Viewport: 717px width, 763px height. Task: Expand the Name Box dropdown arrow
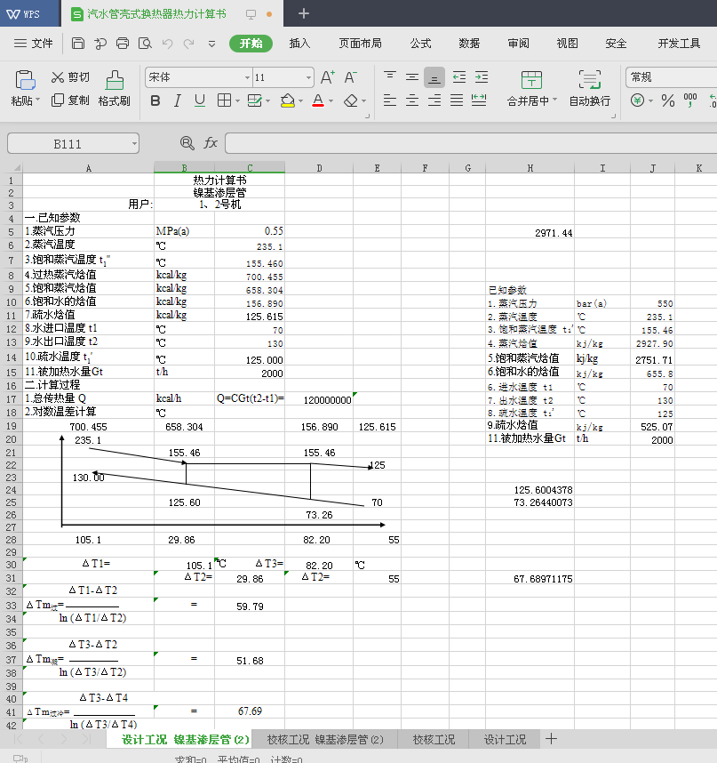point(133,144)
